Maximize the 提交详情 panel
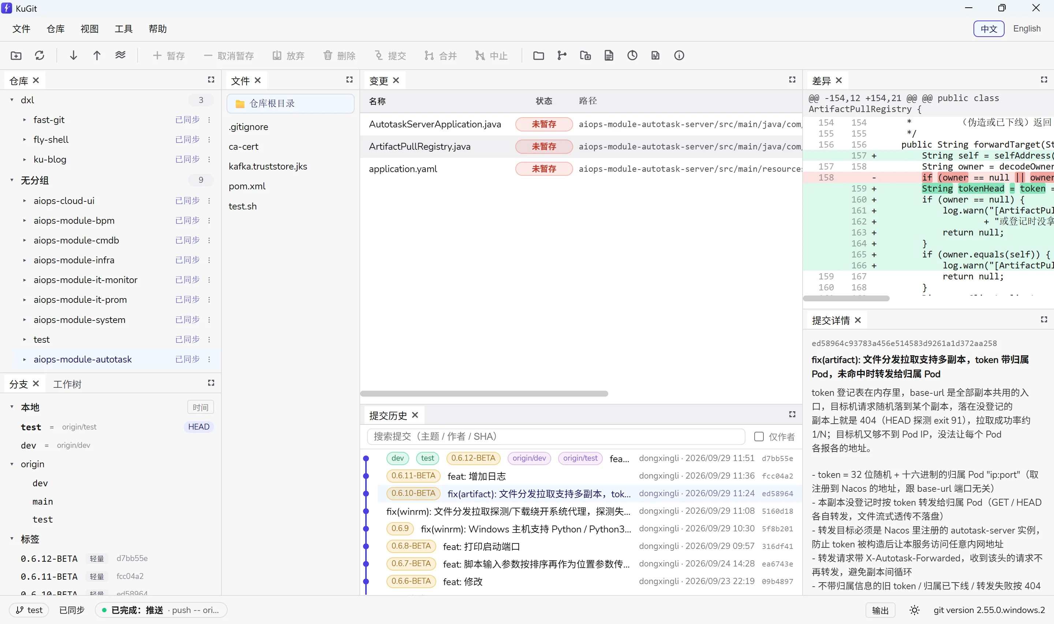 pos(1044,320)
